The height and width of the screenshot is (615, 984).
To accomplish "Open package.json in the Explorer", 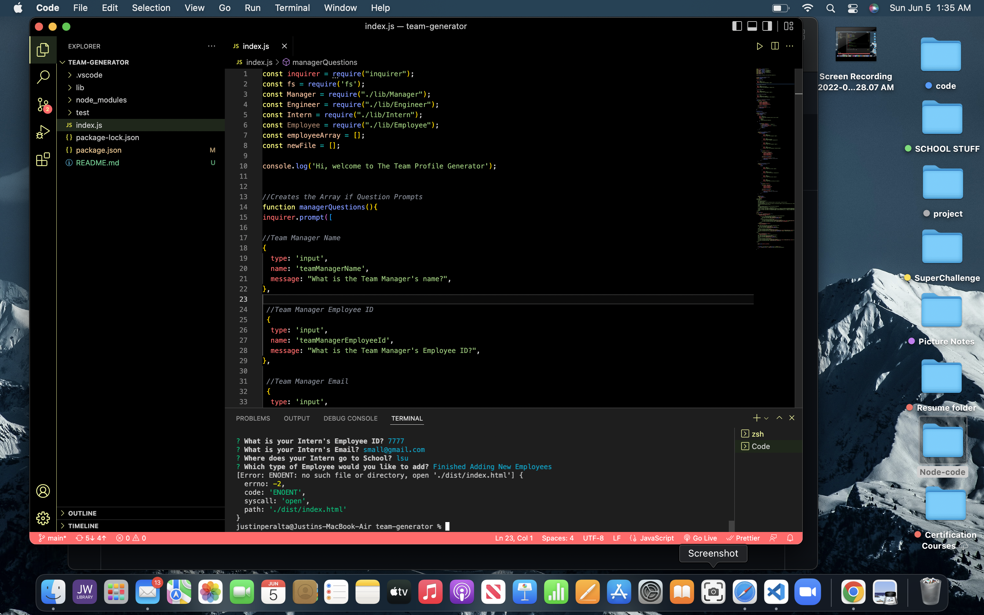I will point(140,150).
